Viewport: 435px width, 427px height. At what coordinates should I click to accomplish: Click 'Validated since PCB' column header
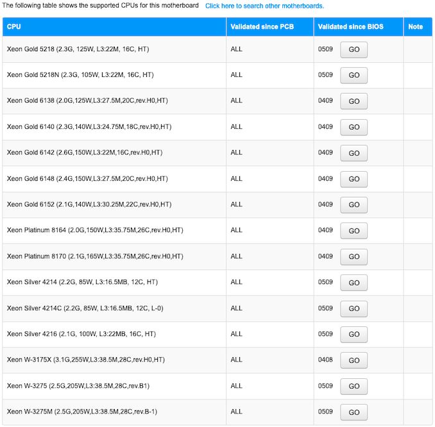tap(260, 27)
